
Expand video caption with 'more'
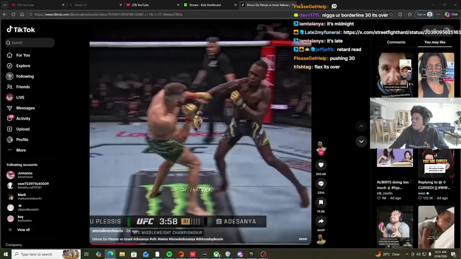tap(303, 239)
